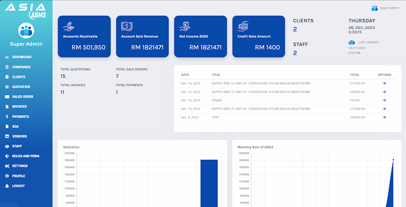View the 211400.00 entry dated Dec. 10, 2023
406x207 pixels.
[x=385, y=109]
